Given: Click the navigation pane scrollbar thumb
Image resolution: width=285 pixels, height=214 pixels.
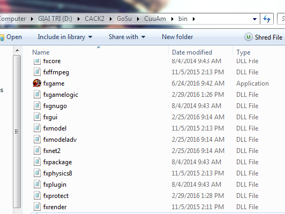Looking at the screenshot, I should coord(17,132).
